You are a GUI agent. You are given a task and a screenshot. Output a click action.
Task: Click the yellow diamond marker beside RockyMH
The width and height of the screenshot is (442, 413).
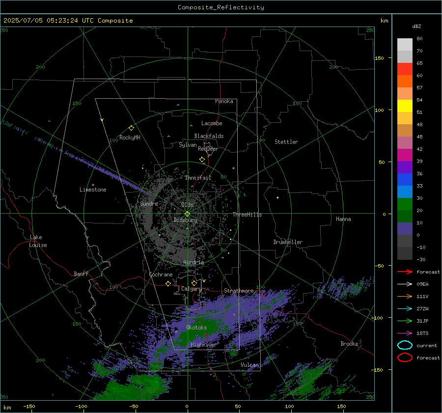pos(131,128)
